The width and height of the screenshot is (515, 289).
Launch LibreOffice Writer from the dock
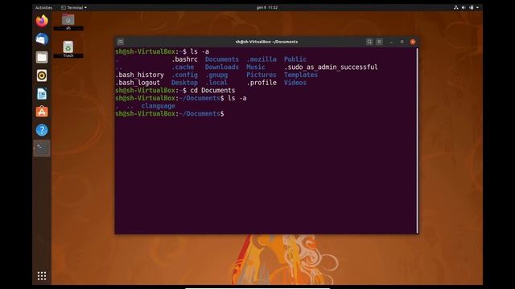(x=42, y=94)
